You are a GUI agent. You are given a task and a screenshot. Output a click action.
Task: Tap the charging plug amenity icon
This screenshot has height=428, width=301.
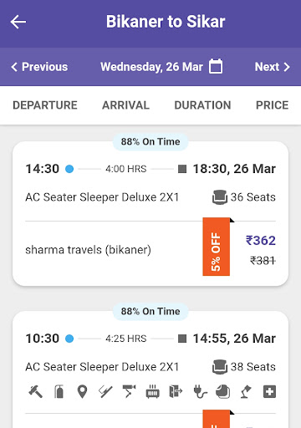click(200, 391)
